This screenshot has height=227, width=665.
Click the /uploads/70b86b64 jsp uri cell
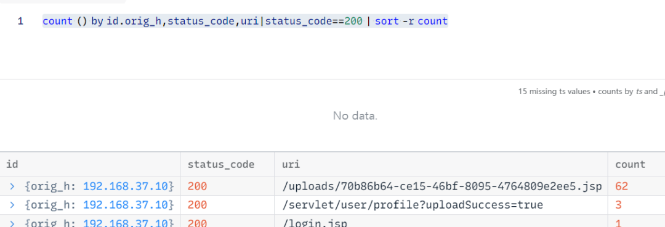pos(441,186)
